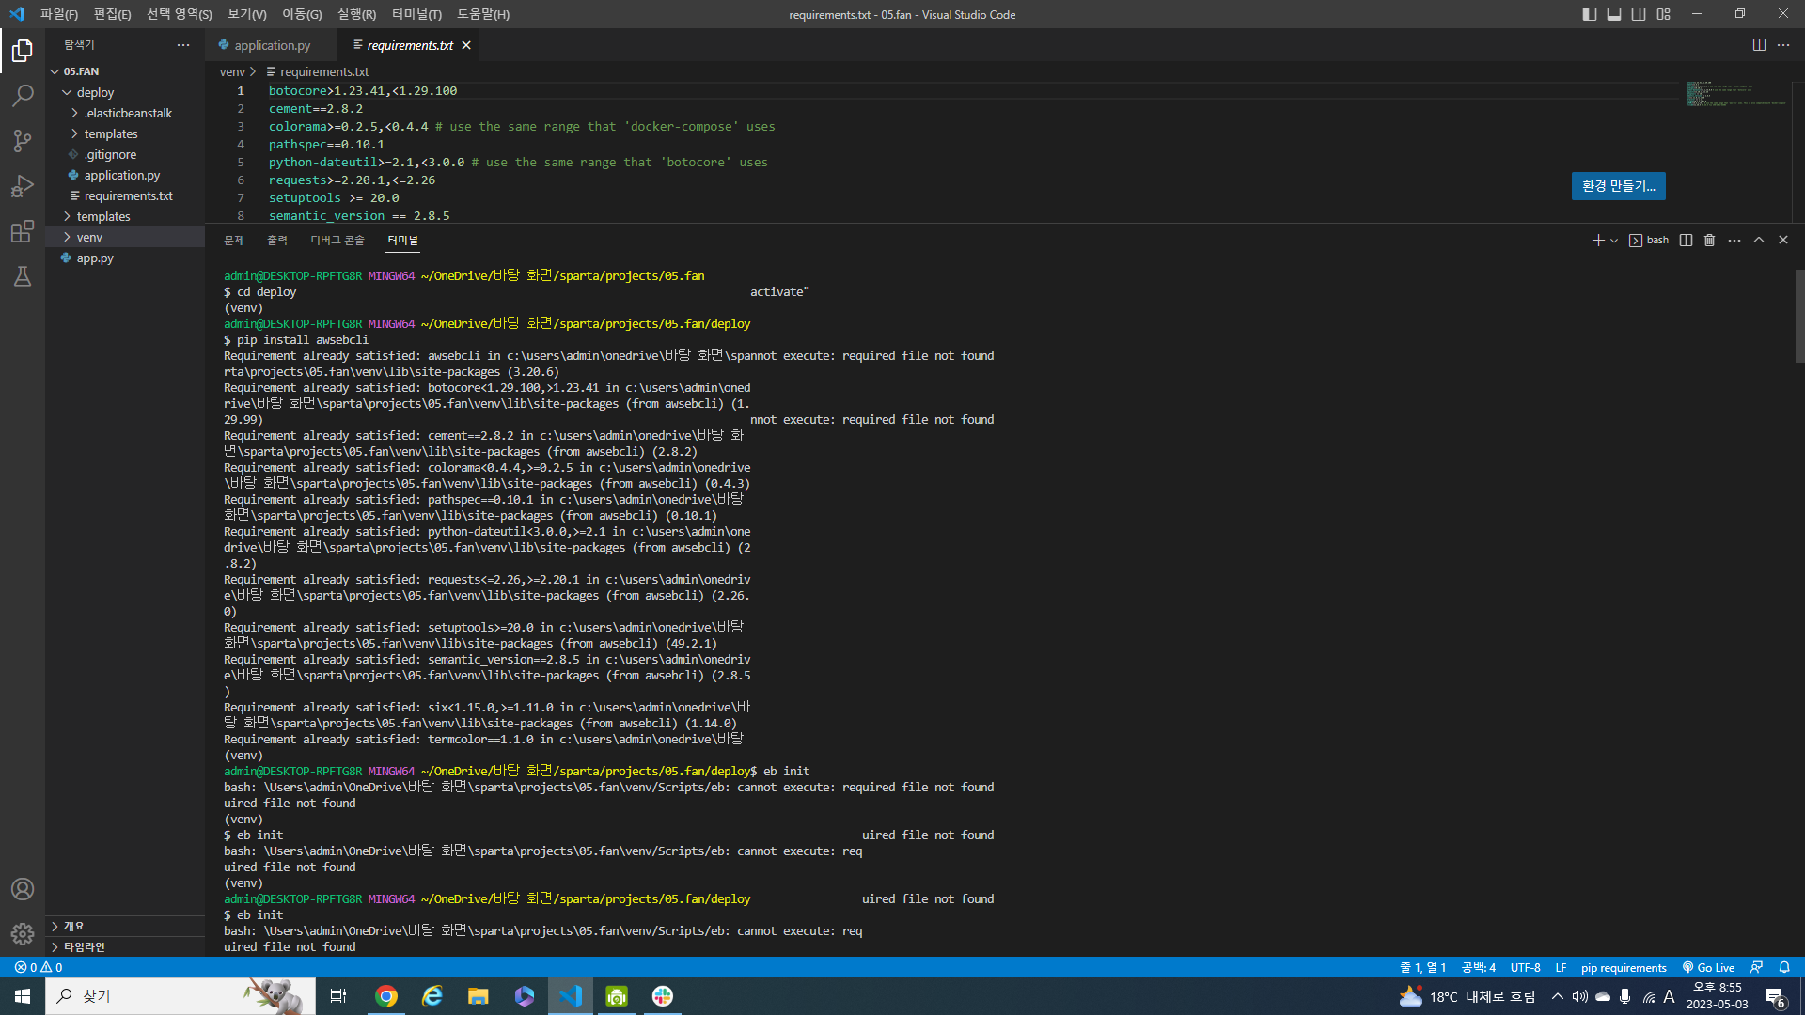Toggle bottom panel layout button

(1614, 14)
